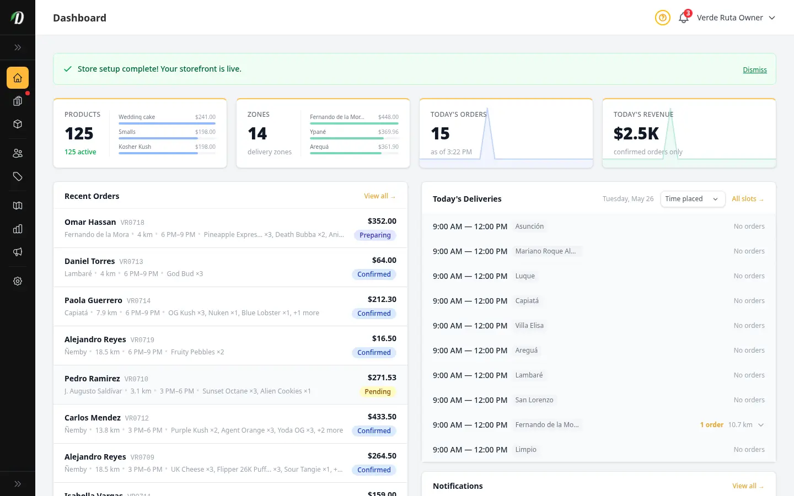Open Daniel Torres order VR0713

point(230,267)
